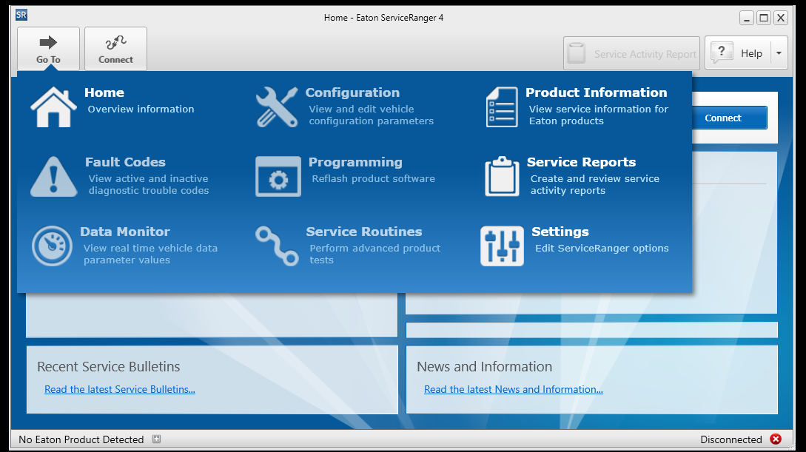Select the Service Routines icon

(x=276, y=246)
